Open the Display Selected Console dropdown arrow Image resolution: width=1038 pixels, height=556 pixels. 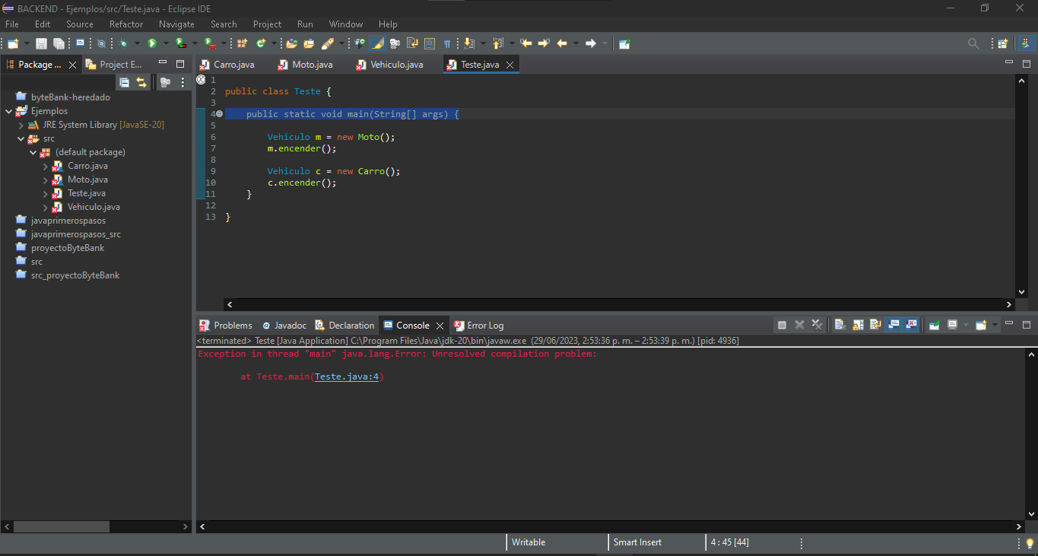[966, 325]
